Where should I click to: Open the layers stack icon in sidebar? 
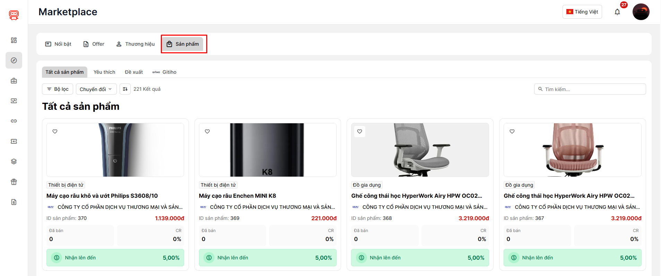pyautogui.click(x=14, y=161)
